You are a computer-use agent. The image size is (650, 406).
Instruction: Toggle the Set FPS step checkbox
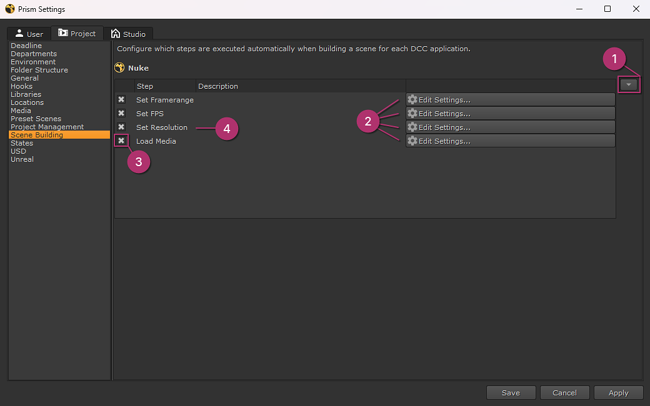[121, 113]
